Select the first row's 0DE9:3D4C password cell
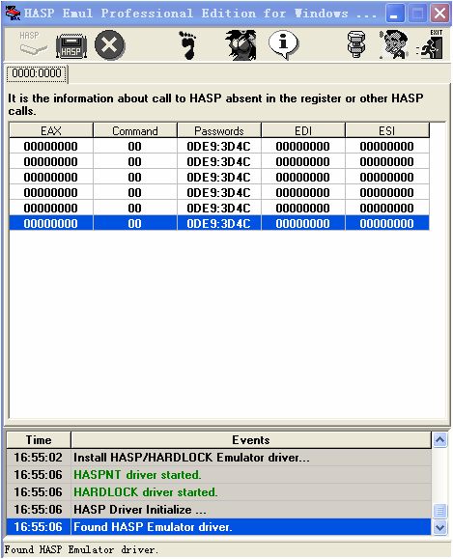The width and height of the screenshot is (453, 559). pos(219,146)
